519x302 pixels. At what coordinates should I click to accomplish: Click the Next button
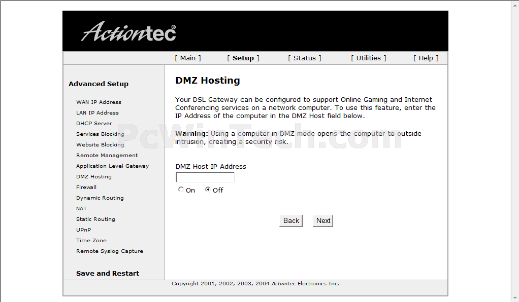(x=323, y=221)
